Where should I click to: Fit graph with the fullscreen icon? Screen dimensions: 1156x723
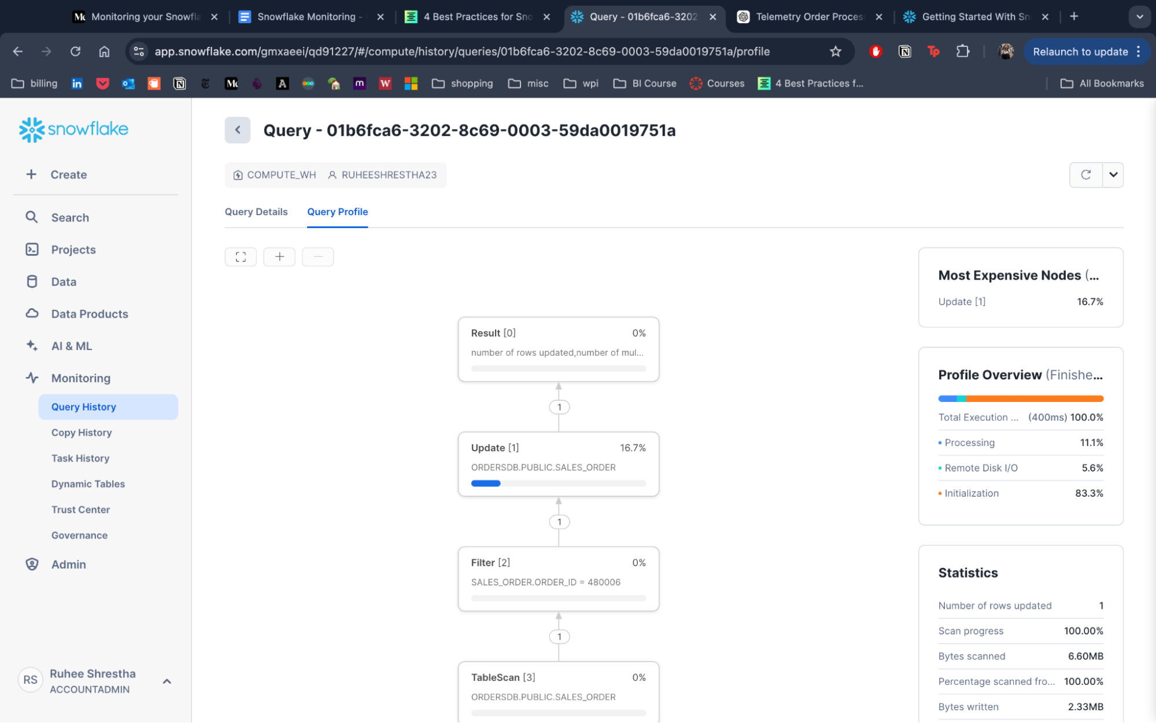click(241, 257)
